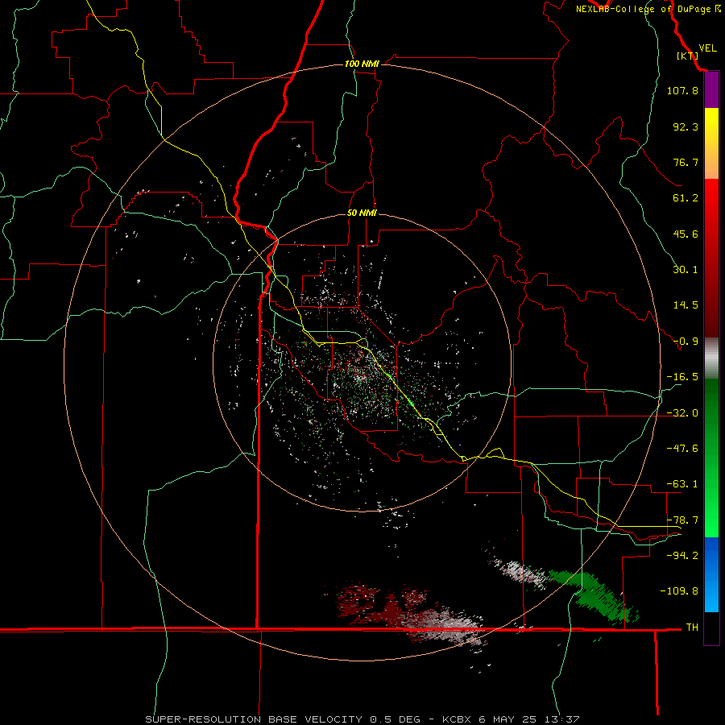Click the 107.8 velocity scale value
The image size is (725, 725).
point(682,90)
